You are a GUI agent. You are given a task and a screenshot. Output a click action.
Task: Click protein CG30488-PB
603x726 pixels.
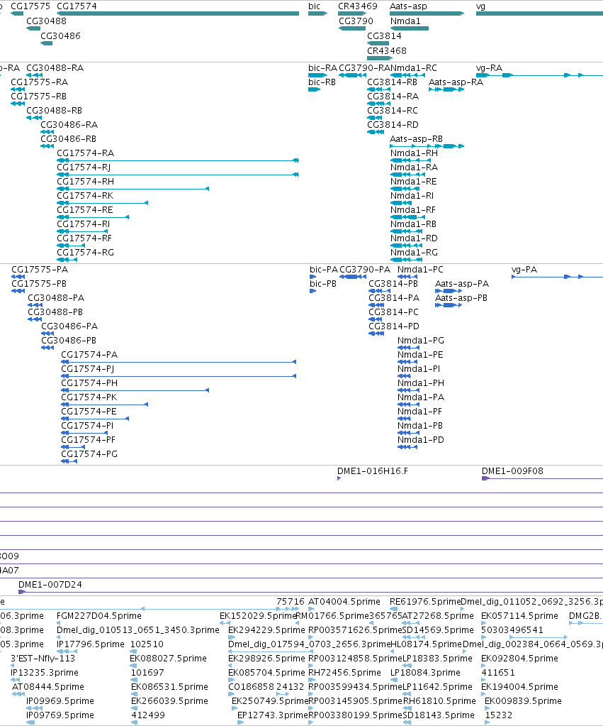(55, 312)
